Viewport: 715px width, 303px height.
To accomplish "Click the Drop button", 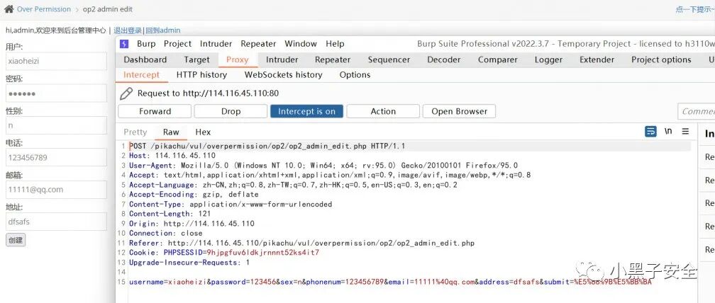I will coord(231,111).
